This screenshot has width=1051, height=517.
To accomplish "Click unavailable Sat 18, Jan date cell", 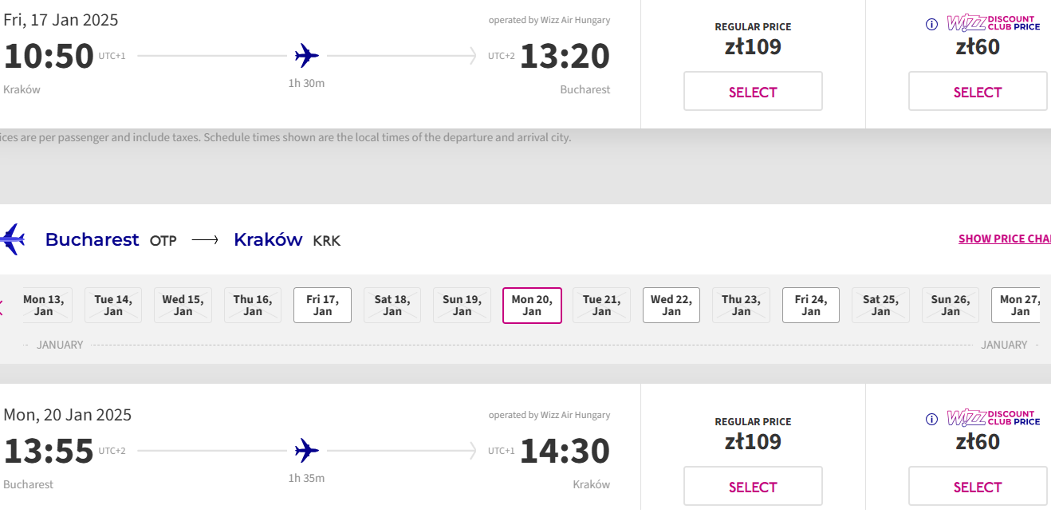I will click(392, 306).
